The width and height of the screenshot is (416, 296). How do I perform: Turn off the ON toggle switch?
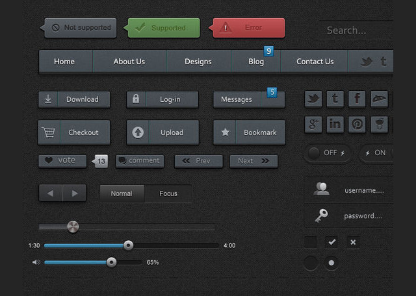click(x=376, y=153)
